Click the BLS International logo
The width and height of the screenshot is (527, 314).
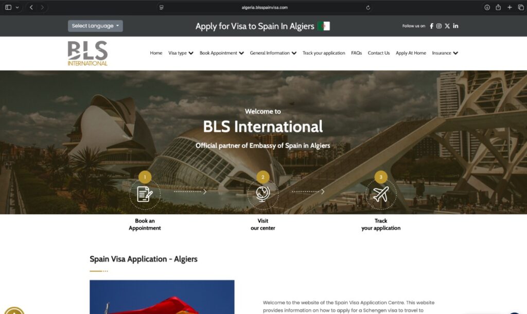coord(87,53)
